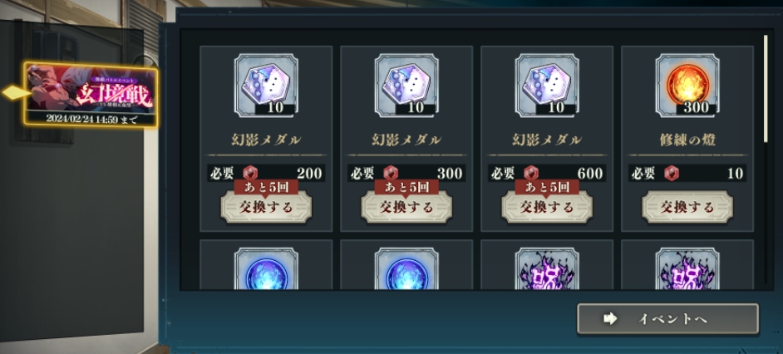Exchange 修練の燈 for 10 gems
The width and height of the screenshot is (783, 354).
pyautogui.click(x=687, y=207)
